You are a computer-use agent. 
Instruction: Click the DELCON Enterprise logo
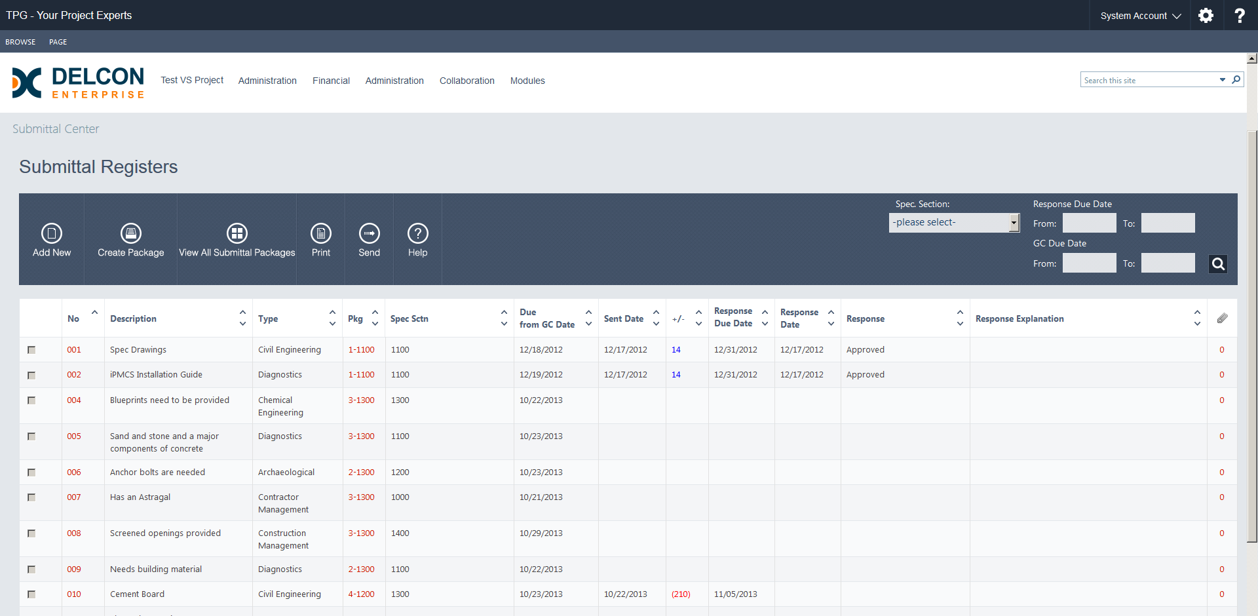click(77, 83)
